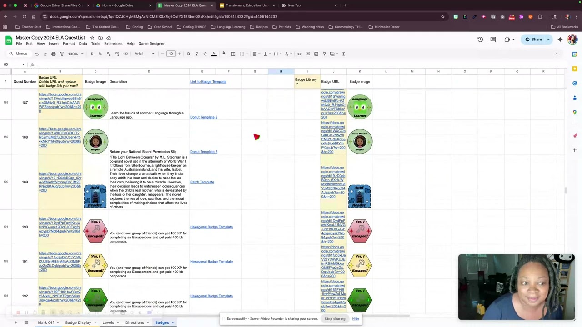
Task: Insert functions with sigma icon
Action: pyautogui.click(x=343, y=54)
